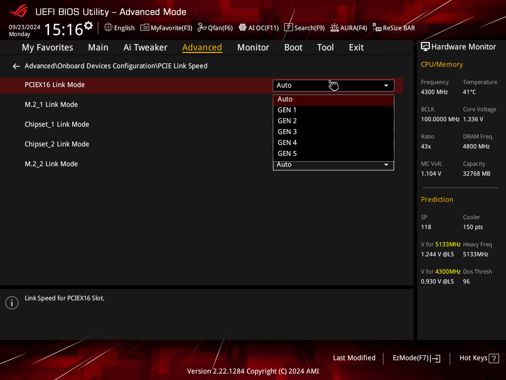Viewport: 506px width, 380px height.
Task: Select GEN 1 option
Action: click(x=334, y=110)
